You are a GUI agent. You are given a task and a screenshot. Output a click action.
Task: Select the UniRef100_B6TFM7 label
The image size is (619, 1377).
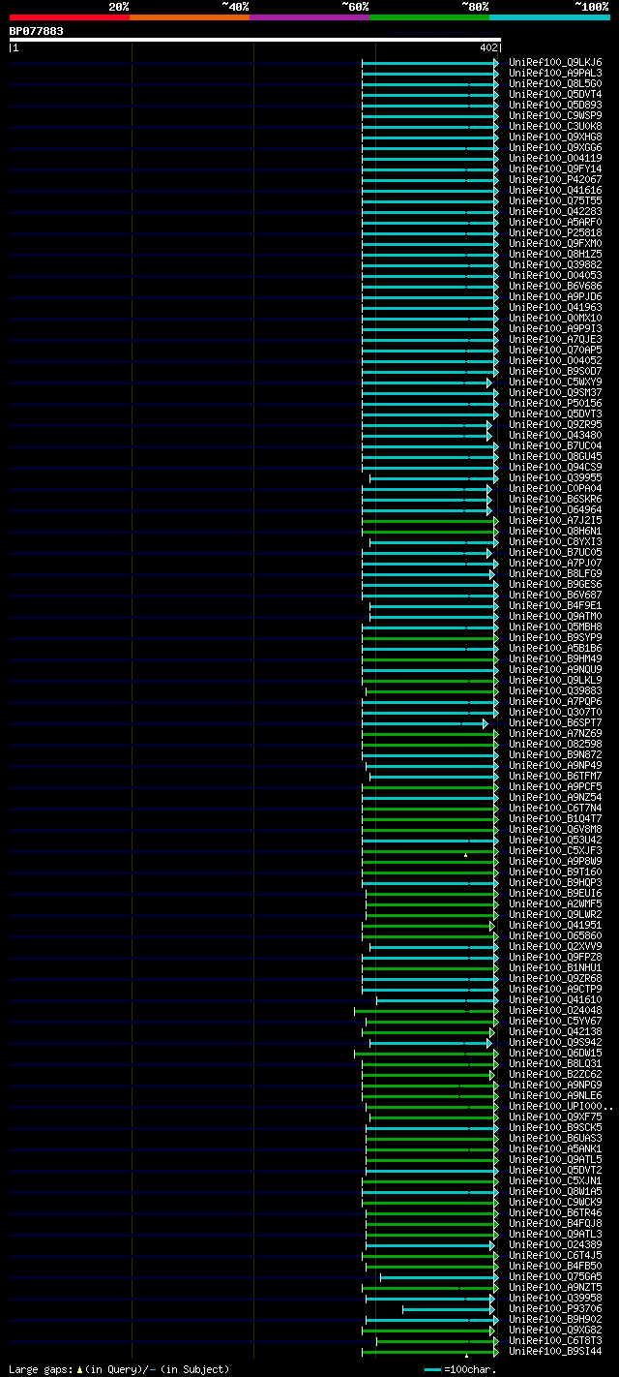555,776
